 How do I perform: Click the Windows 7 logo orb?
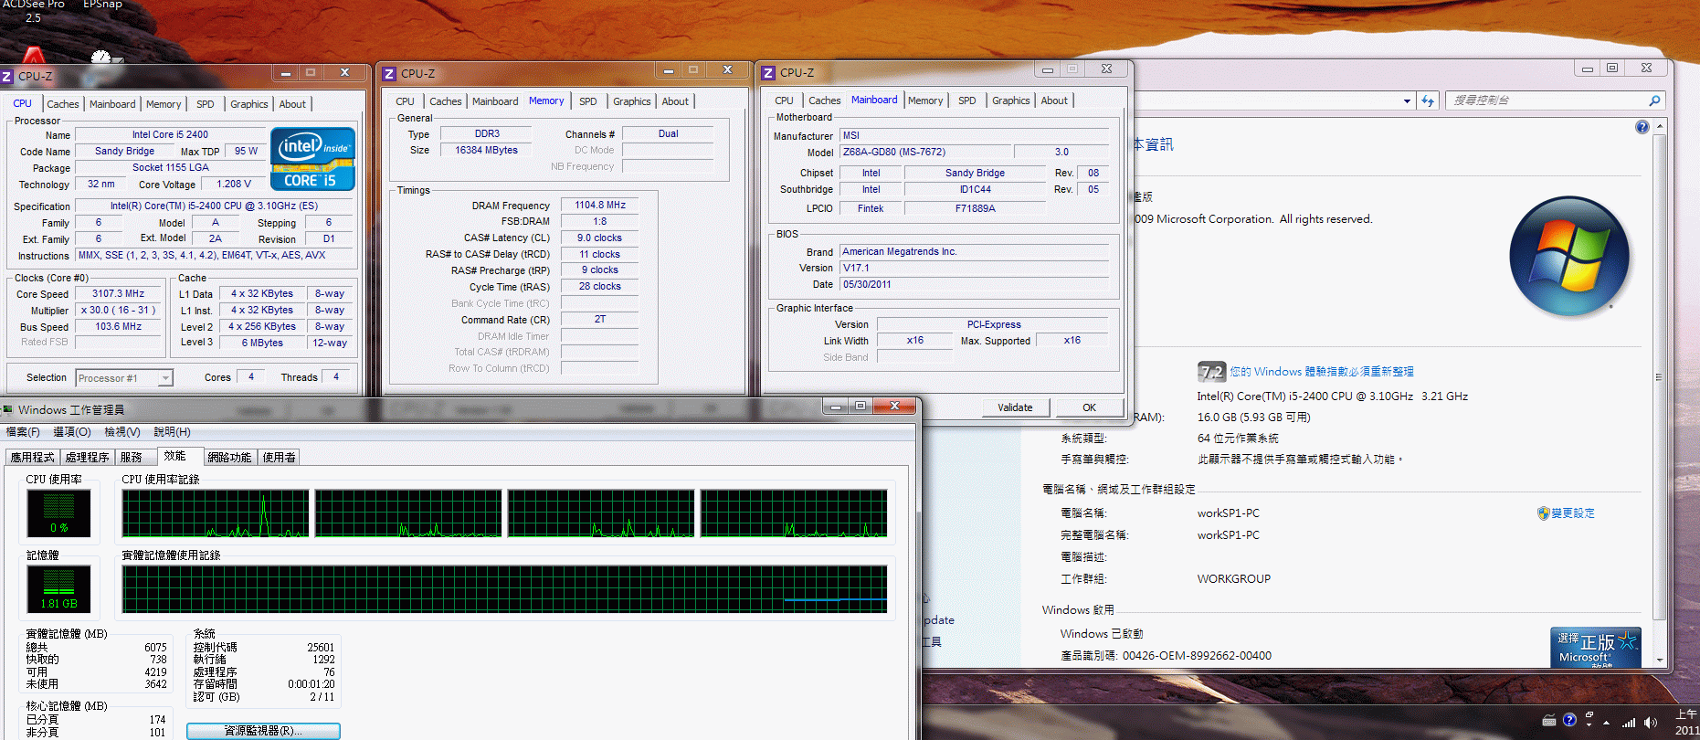click(x=1569, y=257)
